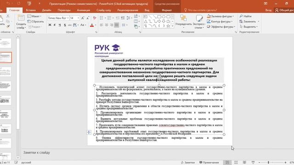
Task: Select the down arrow shape
Action: pyautogui.click(x=164, y=22)
